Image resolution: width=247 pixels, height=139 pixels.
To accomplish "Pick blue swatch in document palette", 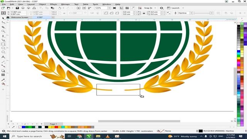I will point(24,127).
